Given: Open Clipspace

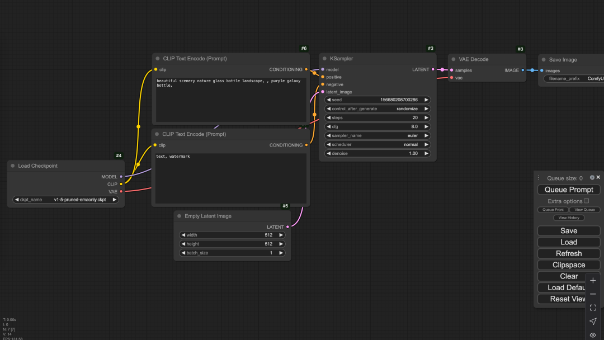Looking at the screenshot, I should (x=569, y=265).
